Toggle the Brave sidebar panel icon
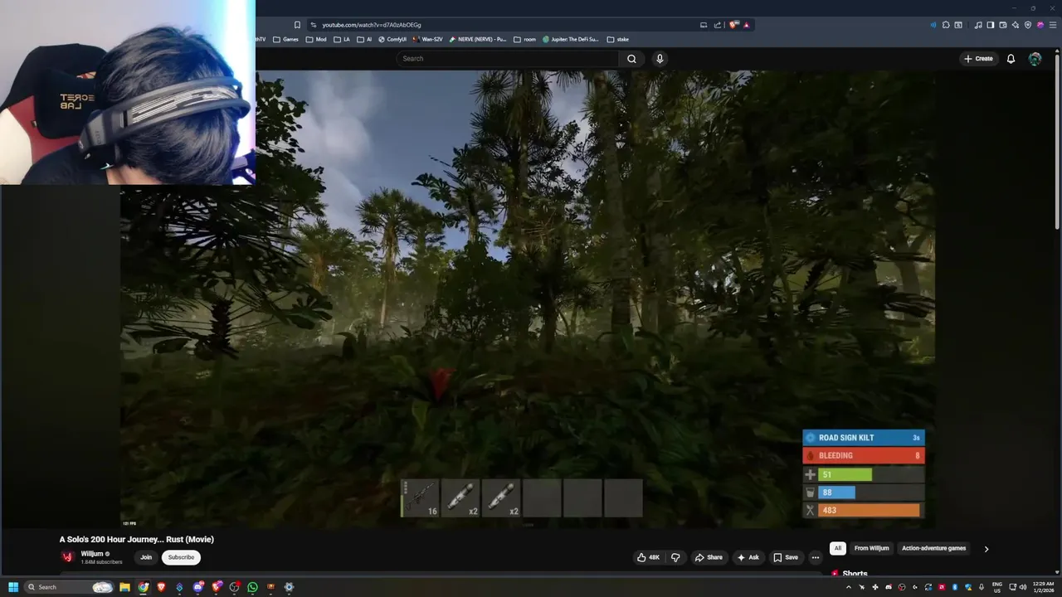The width and height of the screenshot is (1062, 597). [991, 25]
